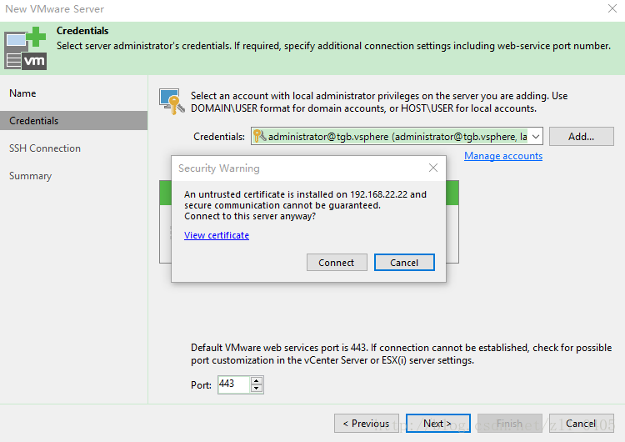Click inside the Port input field
The width and height of the screenshot is (625, 442).
tap(234, 384)
